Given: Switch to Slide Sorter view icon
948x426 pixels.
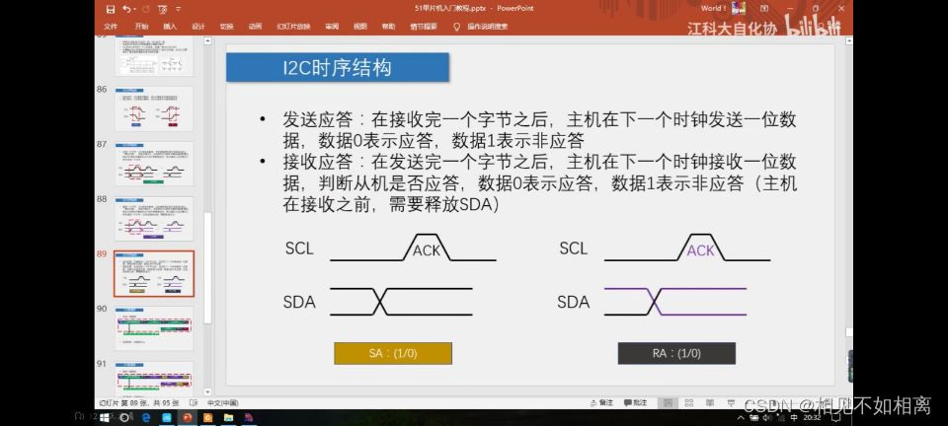Looking at the screenshot, I should tap(689, 402).
